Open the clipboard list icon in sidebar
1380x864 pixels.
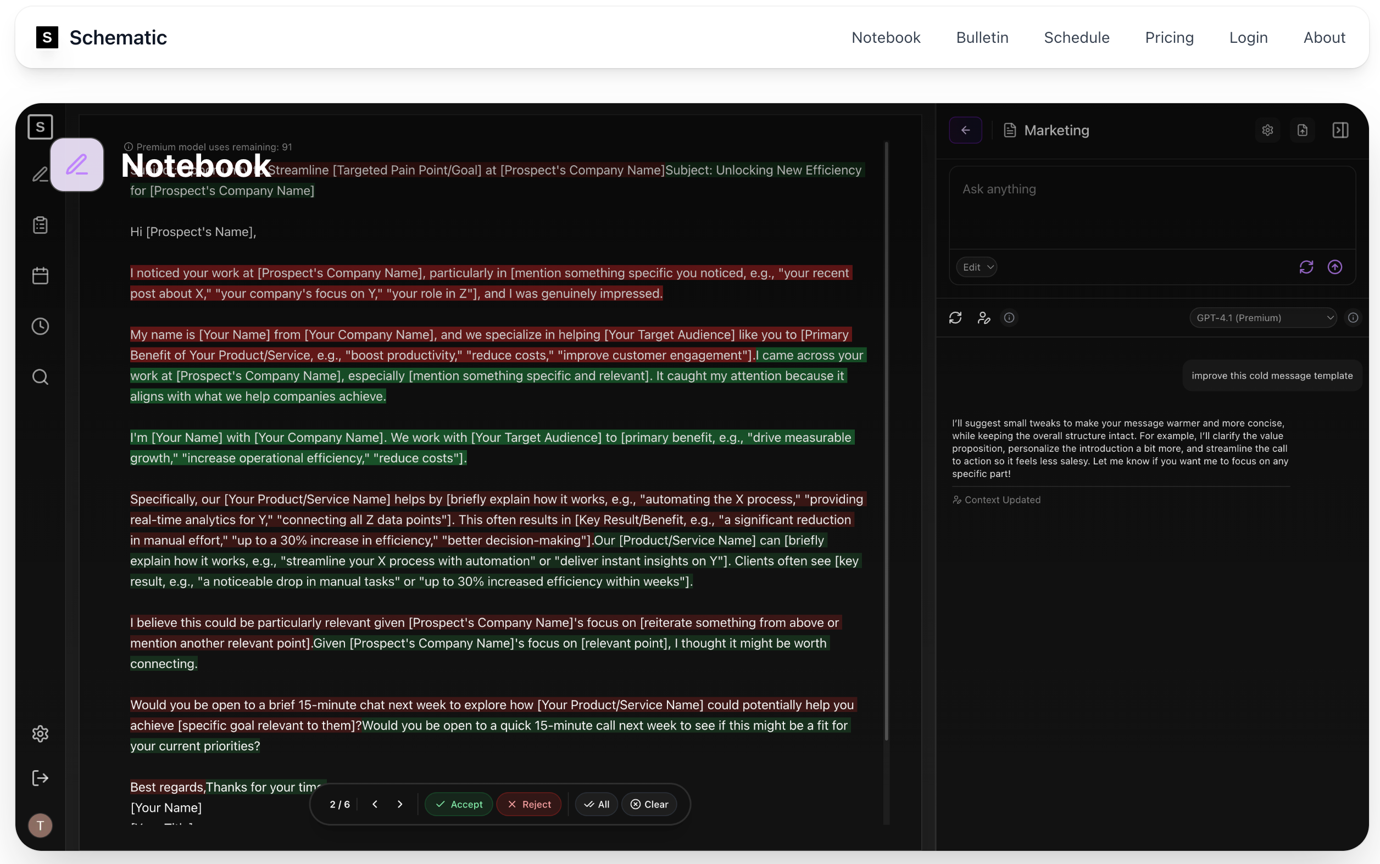[x=40, y=225]
